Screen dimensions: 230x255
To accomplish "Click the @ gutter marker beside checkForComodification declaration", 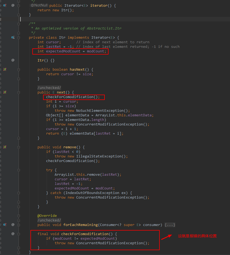I will (13, 234).
